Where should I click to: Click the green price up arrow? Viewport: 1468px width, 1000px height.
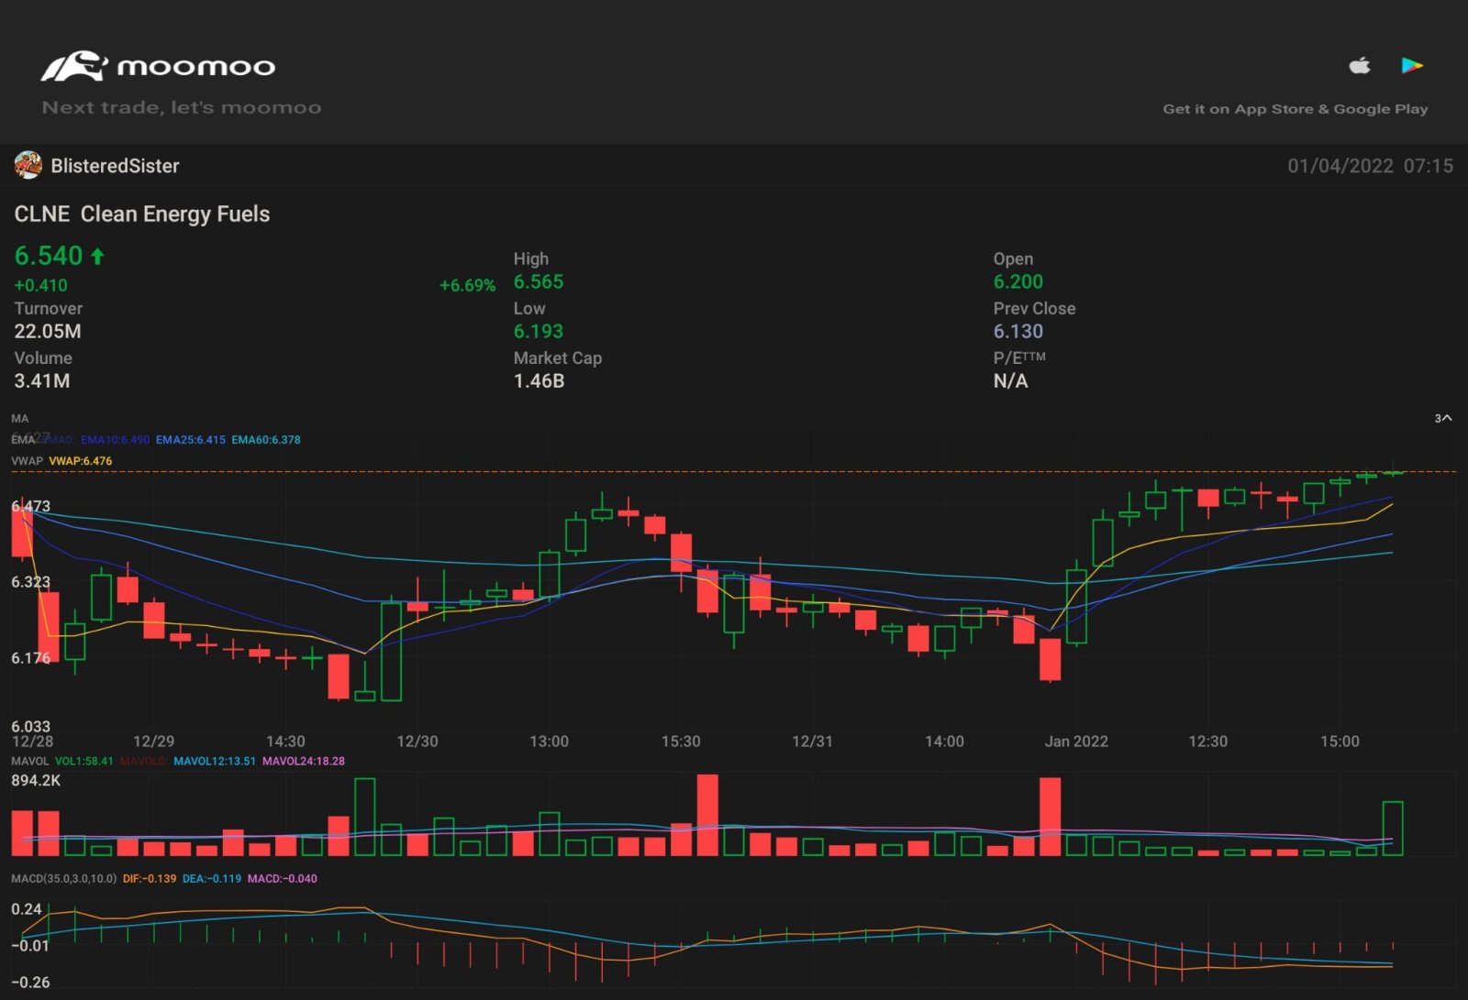click(x=97, y=257)
